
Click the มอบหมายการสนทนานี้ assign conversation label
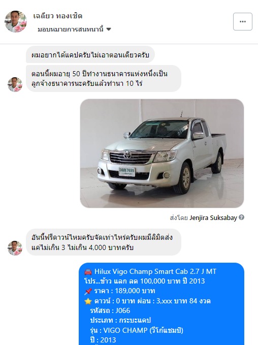[x=71, y=29]
